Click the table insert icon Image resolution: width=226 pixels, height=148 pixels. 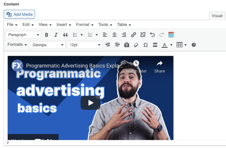(x=180, y=45)
